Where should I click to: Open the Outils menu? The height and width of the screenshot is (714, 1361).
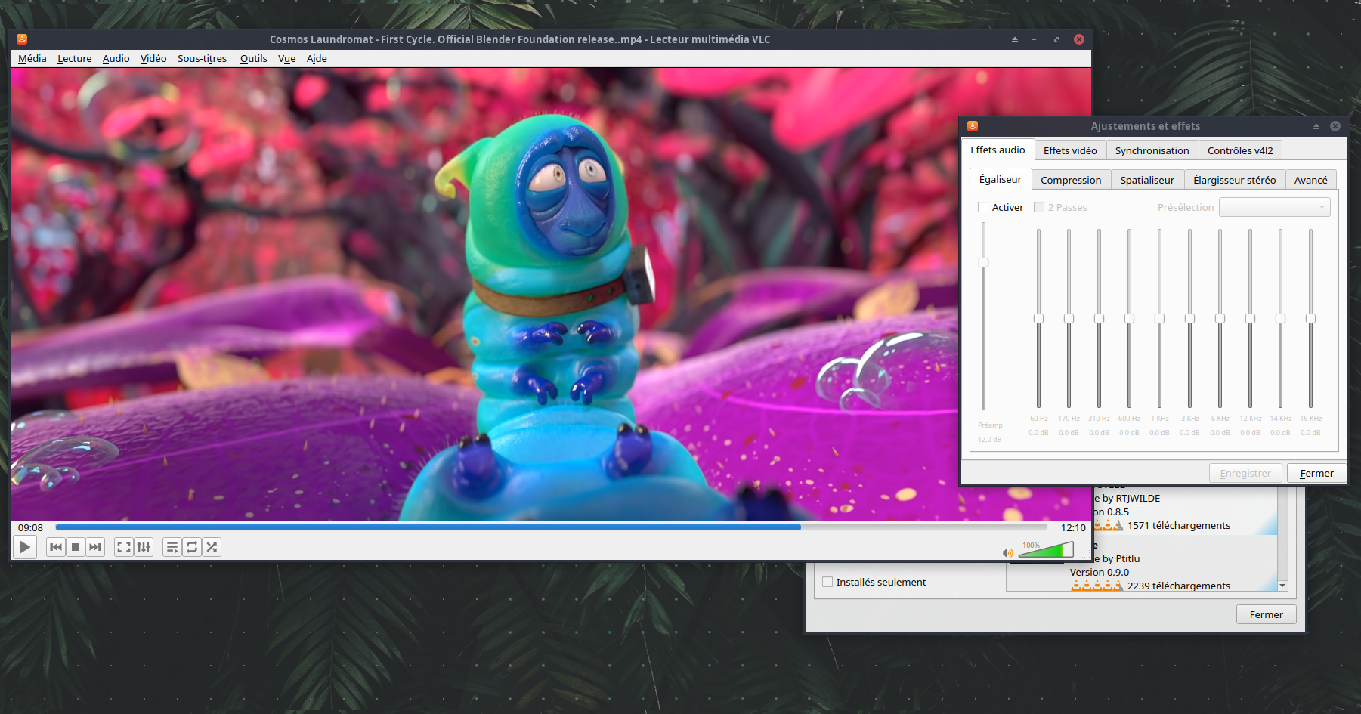point(253,59)
